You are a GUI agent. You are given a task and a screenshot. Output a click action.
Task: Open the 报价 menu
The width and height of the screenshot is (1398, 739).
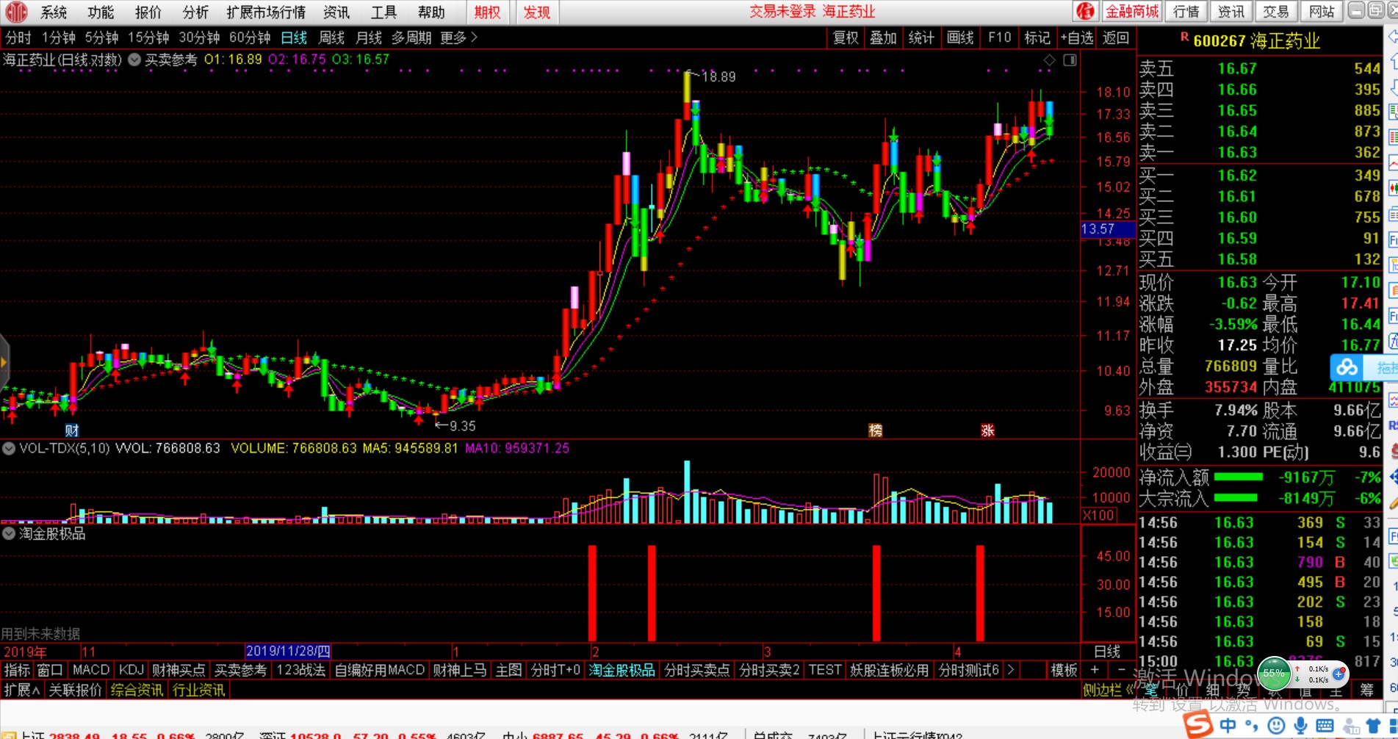[x=148, y=12]
